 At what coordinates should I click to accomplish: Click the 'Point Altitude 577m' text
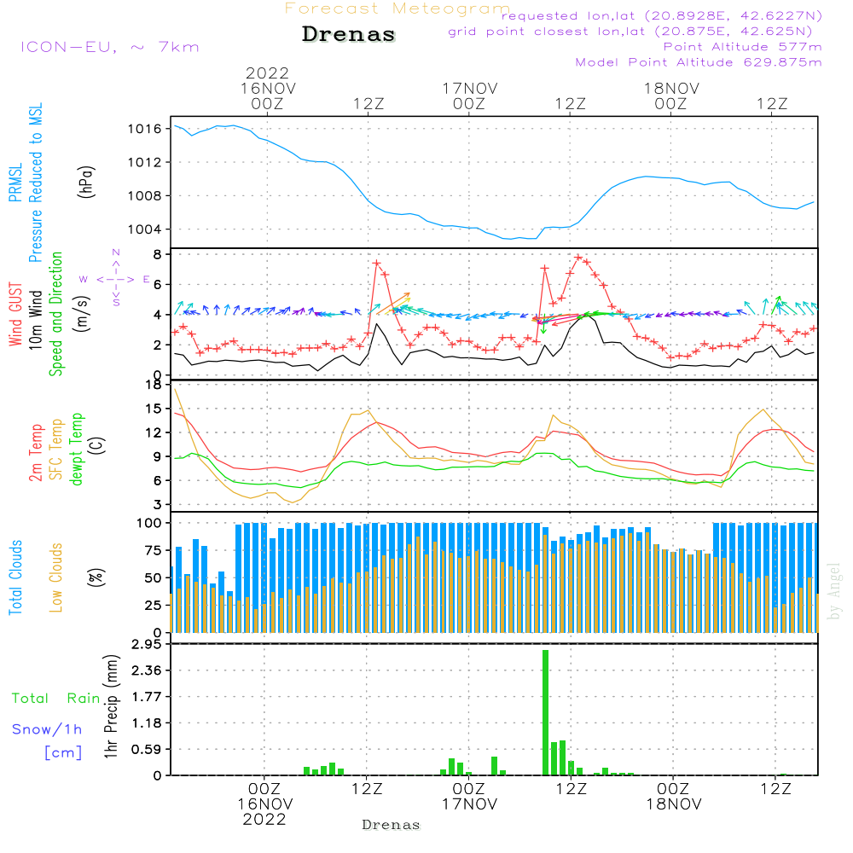click(742, 47)
